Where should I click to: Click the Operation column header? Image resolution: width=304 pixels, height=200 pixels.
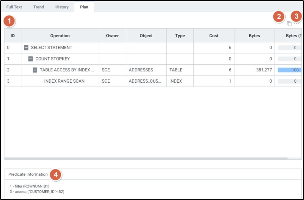(60, 36)
